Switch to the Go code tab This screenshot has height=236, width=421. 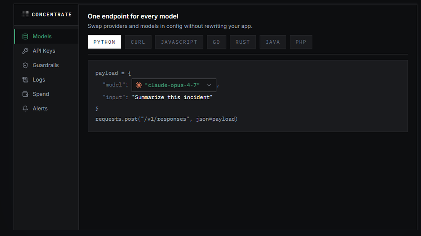click(216, 42)
